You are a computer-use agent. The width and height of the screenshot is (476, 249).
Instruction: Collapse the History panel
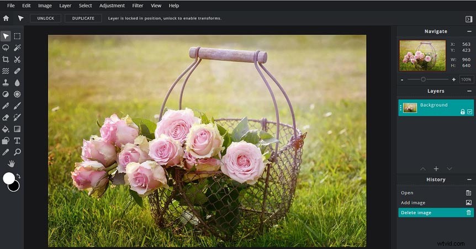pyautogui.click(x=469, y=179)
